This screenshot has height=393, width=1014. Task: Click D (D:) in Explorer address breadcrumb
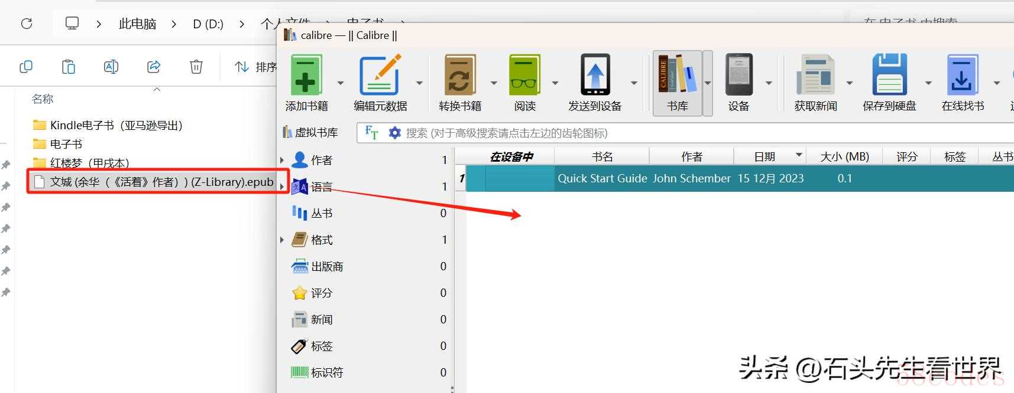[208, 24]
